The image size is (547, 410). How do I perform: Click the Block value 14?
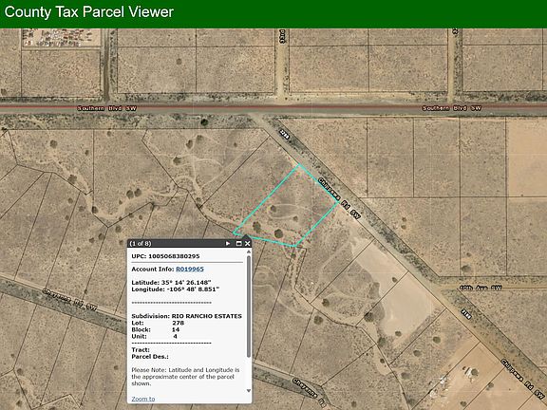176,329
